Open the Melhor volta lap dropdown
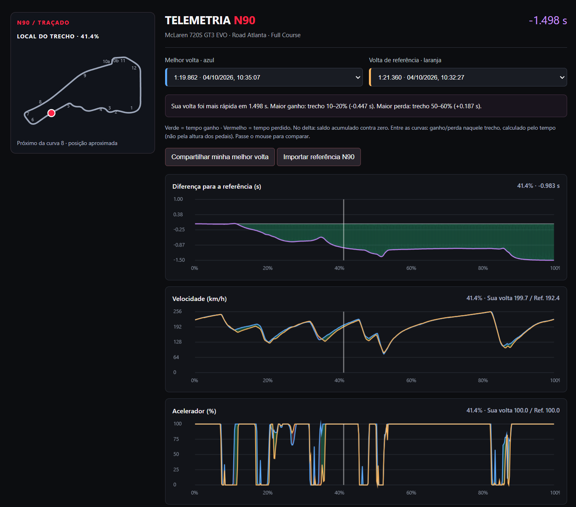The image size is (576, 507). 264,77
